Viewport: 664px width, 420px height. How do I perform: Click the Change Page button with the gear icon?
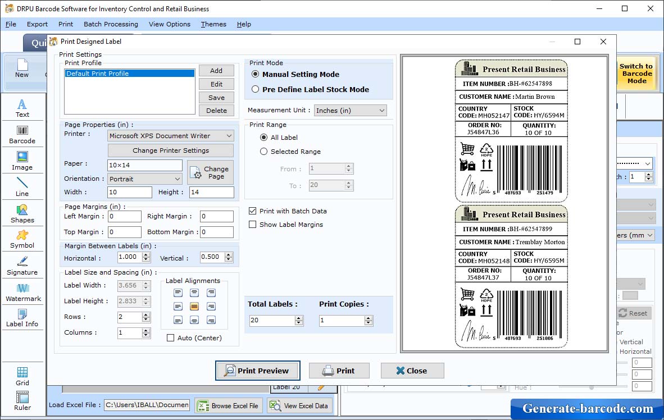pyautogui.click(x=210, y=172)
